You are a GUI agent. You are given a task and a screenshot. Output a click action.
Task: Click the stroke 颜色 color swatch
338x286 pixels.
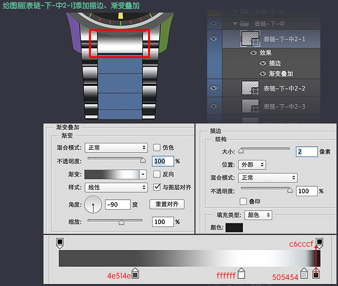(234, 228)
